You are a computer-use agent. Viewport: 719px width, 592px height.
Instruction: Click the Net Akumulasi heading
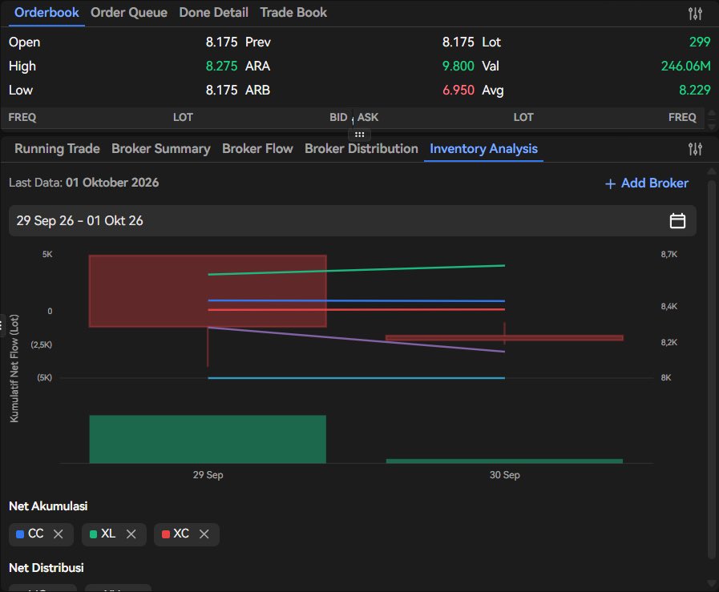(48, 505)
